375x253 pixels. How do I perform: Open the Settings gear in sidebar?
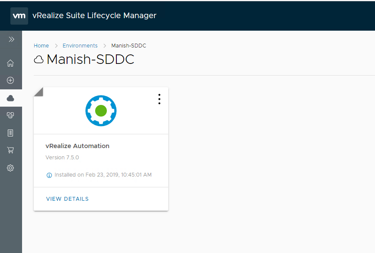[11, 168]
